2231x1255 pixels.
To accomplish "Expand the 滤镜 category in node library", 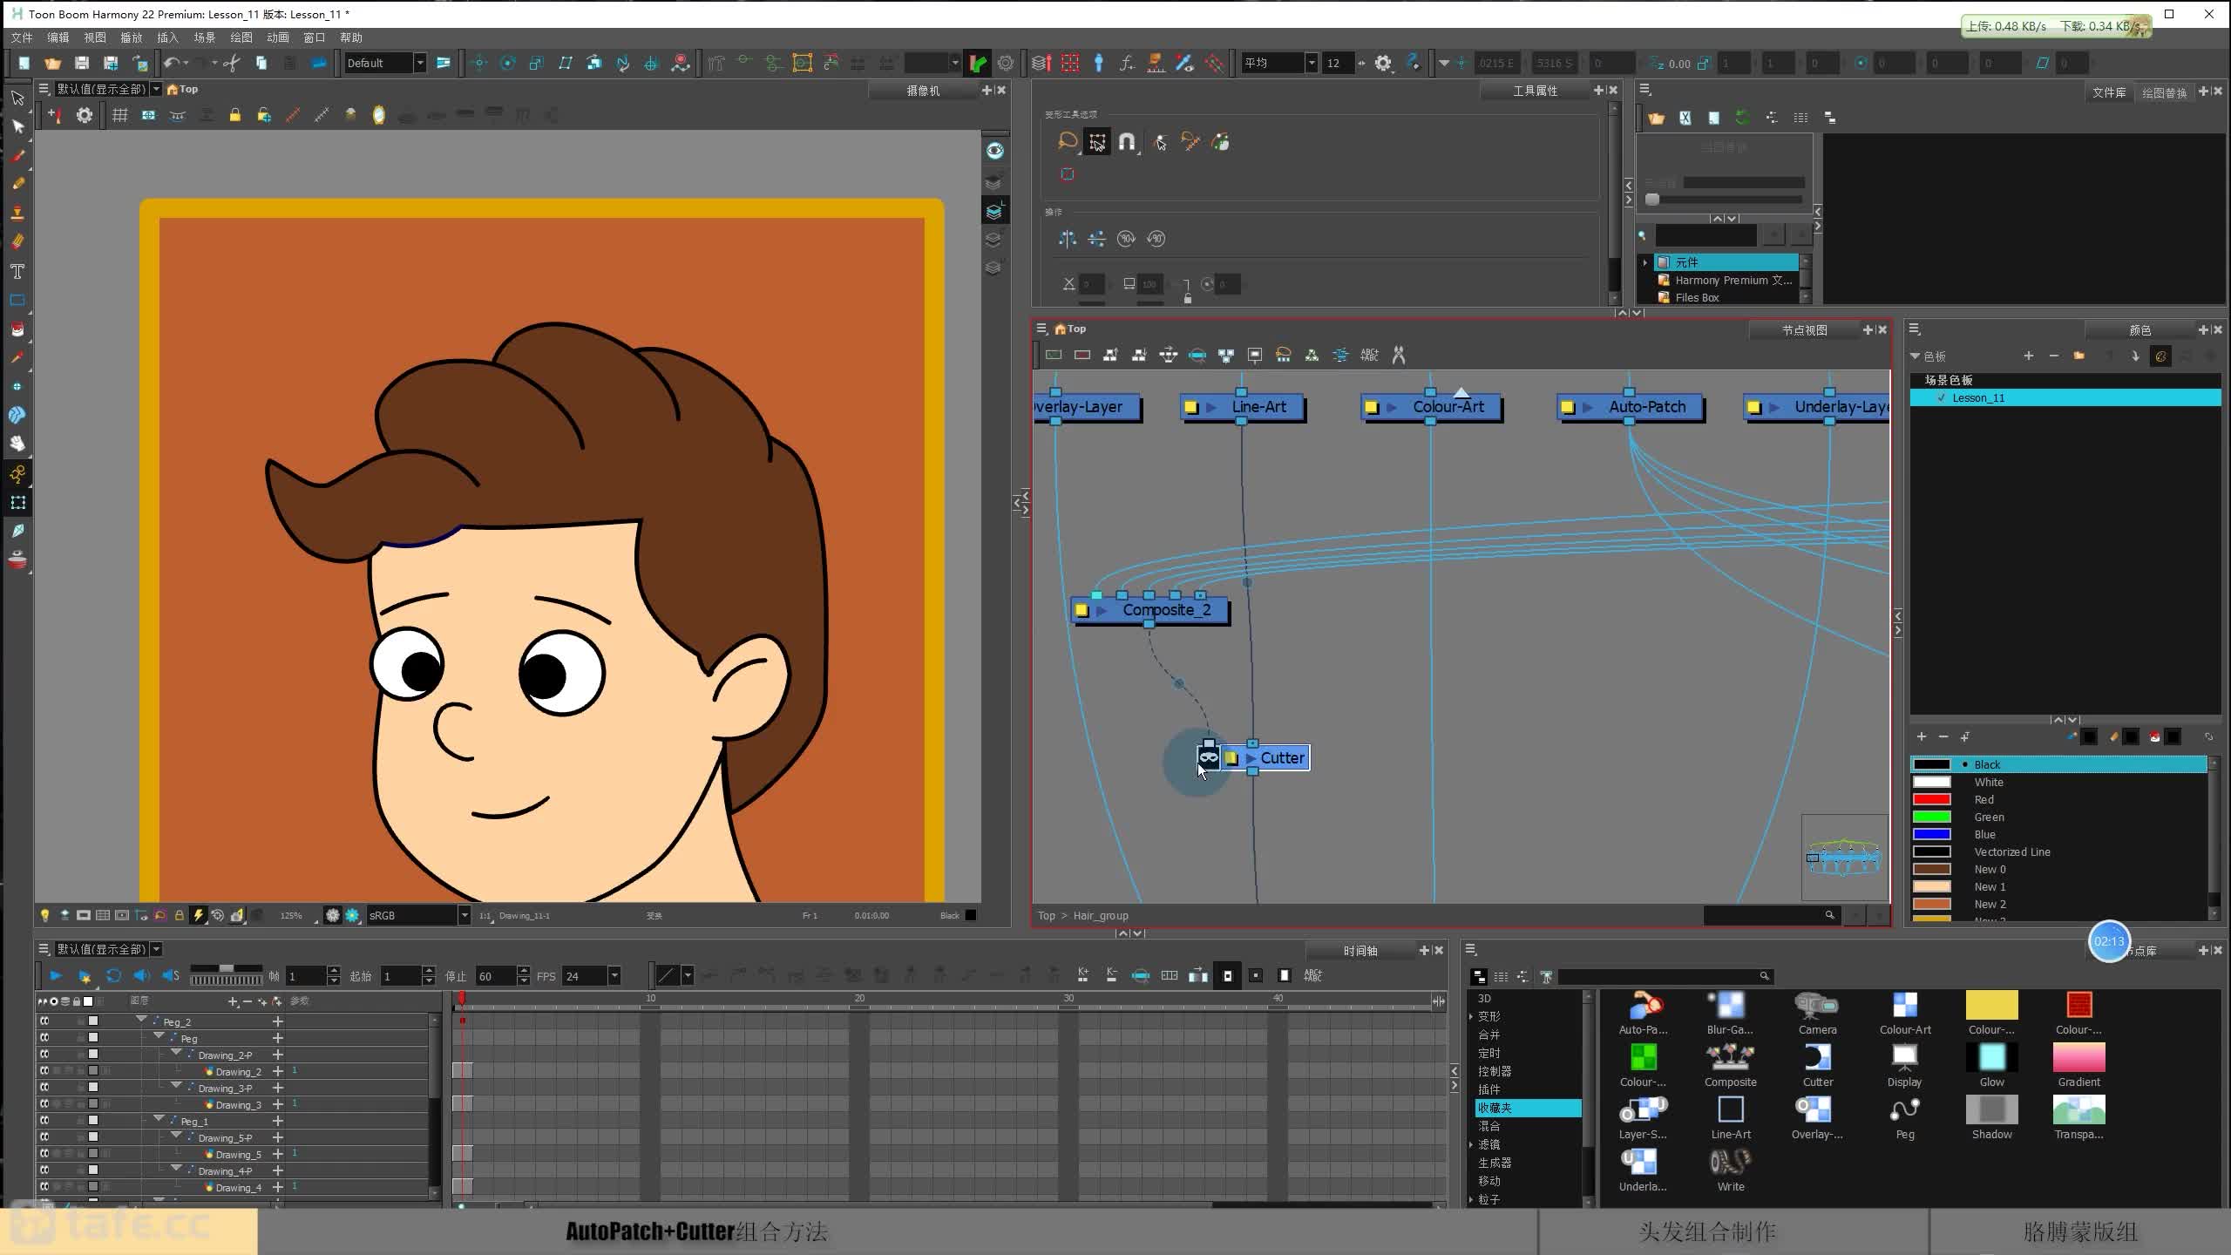I will pos(1471,1144).
